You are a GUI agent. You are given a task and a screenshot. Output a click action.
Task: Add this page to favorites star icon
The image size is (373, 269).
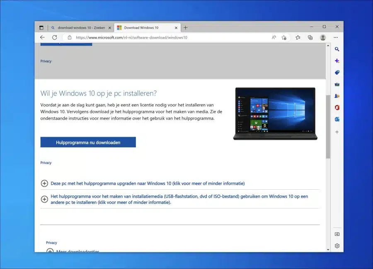[x=284, y=37]
